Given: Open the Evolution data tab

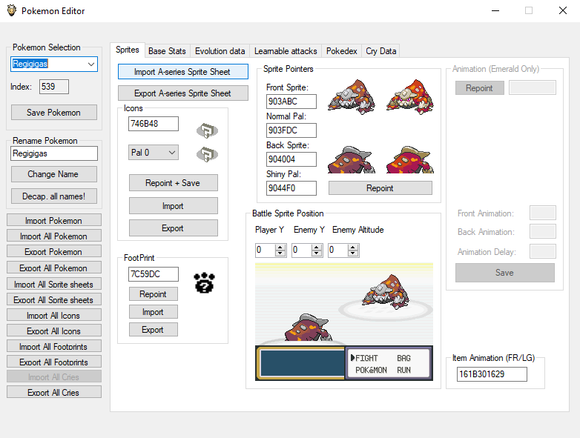Looking at the screenshot, I should tap(220, 51).
